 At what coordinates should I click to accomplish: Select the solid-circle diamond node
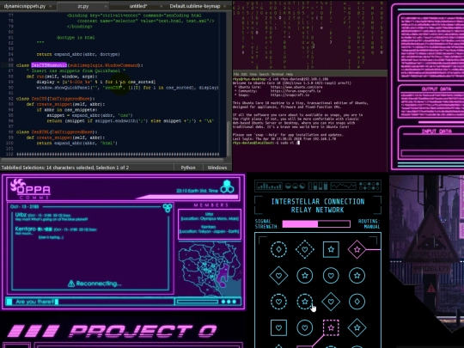[357, 302]
